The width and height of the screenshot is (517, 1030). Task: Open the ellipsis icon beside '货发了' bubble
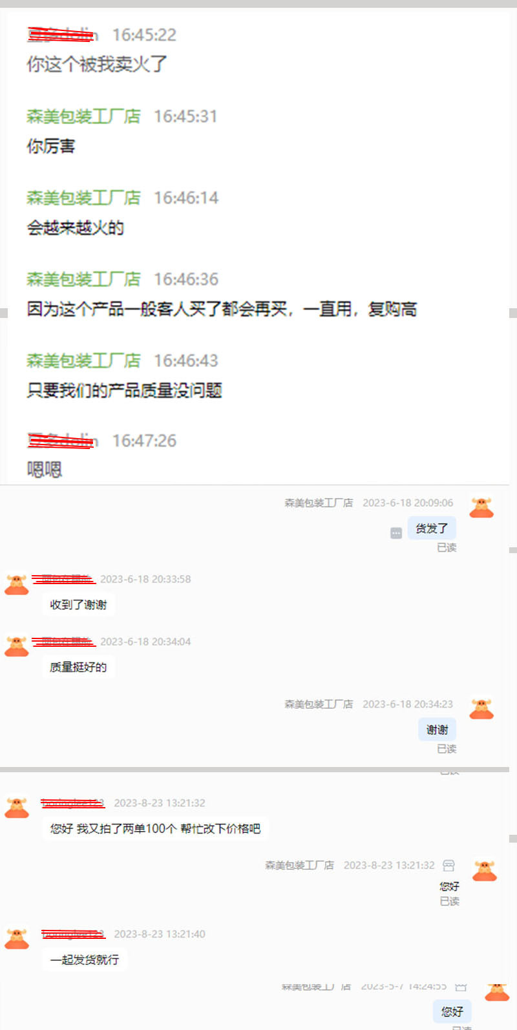tap(396, 533)
